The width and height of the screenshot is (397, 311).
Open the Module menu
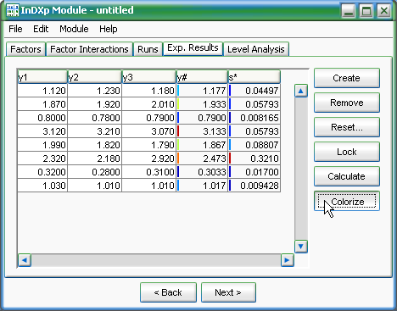(74, 29)
